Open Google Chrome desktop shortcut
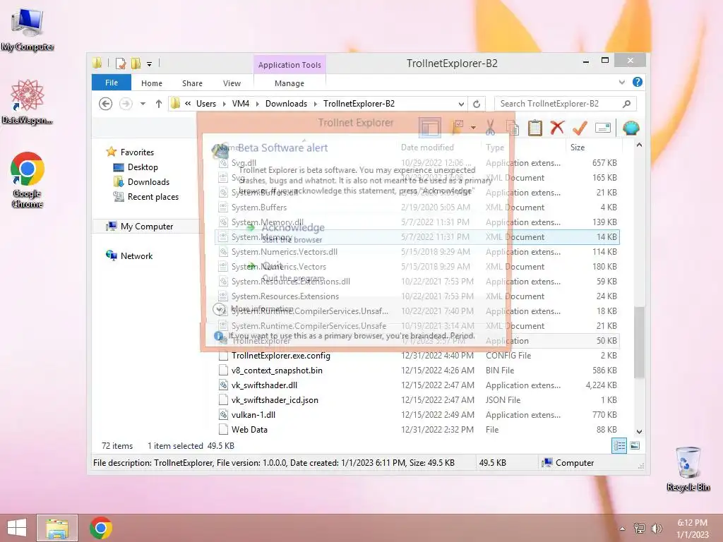Screen dimensions: 723x542 click(28, 180)
